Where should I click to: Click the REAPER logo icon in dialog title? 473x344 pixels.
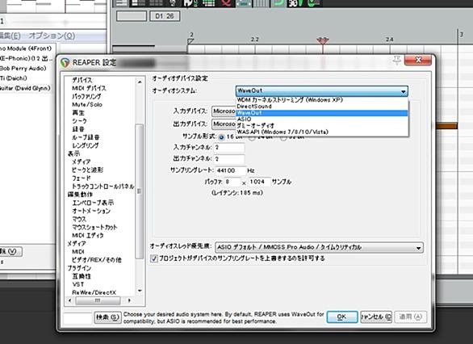click(x=65, y=62)
